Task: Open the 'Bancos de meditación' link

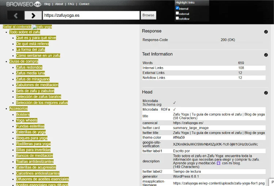Action: pyautogui.click(x=34, y=156)
